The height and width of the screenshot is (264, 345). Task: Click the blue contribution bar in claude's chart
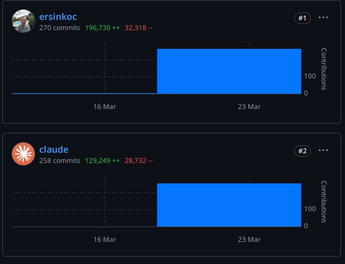(x=229, y=205)
